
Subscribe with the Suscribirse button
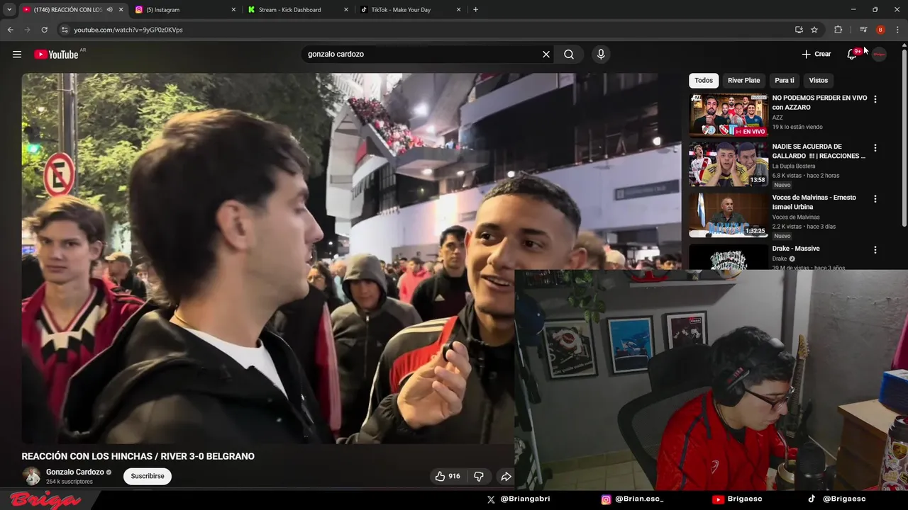(148, 477)
